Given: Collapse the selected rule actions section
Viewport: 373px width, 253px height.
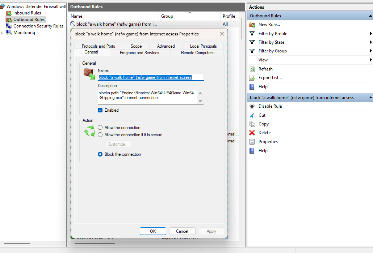Looking at the screenshot, I should (370, 98).
